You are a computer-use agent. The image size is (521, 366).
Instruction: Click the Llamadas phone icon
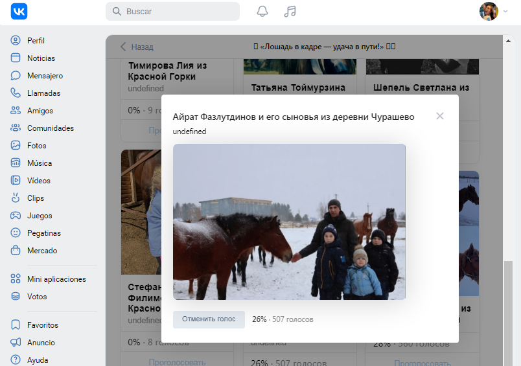point(16,93)
